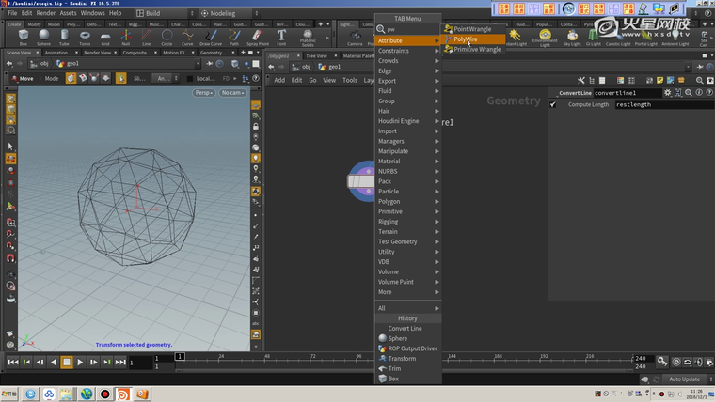The width and height of the screenshot is (715, 402).
Task: Click the Sky Light shelf icon
Action: (x=571, y=38)
